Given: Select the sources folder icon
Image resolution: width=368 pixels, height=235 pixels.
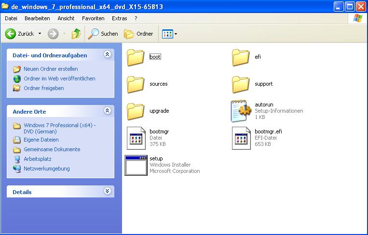Looking at the screenshot, I should click(136, 85).
